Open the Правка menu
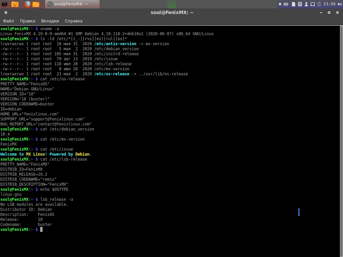 tap(27, 21)
